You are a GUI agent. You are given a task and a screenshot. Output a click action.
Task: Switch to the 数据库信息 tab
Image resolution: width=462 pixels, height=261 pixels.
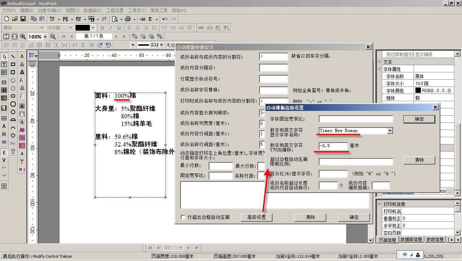pyautogui.click(x=411, y=239)
